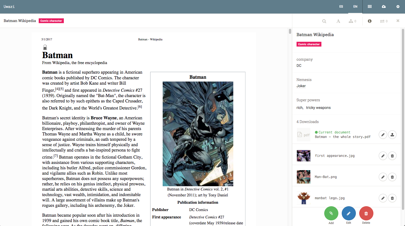This screenshot has height=226, width=405.
Task: Select 'first appearance.jpg' filename
Action: pos(335,156)
